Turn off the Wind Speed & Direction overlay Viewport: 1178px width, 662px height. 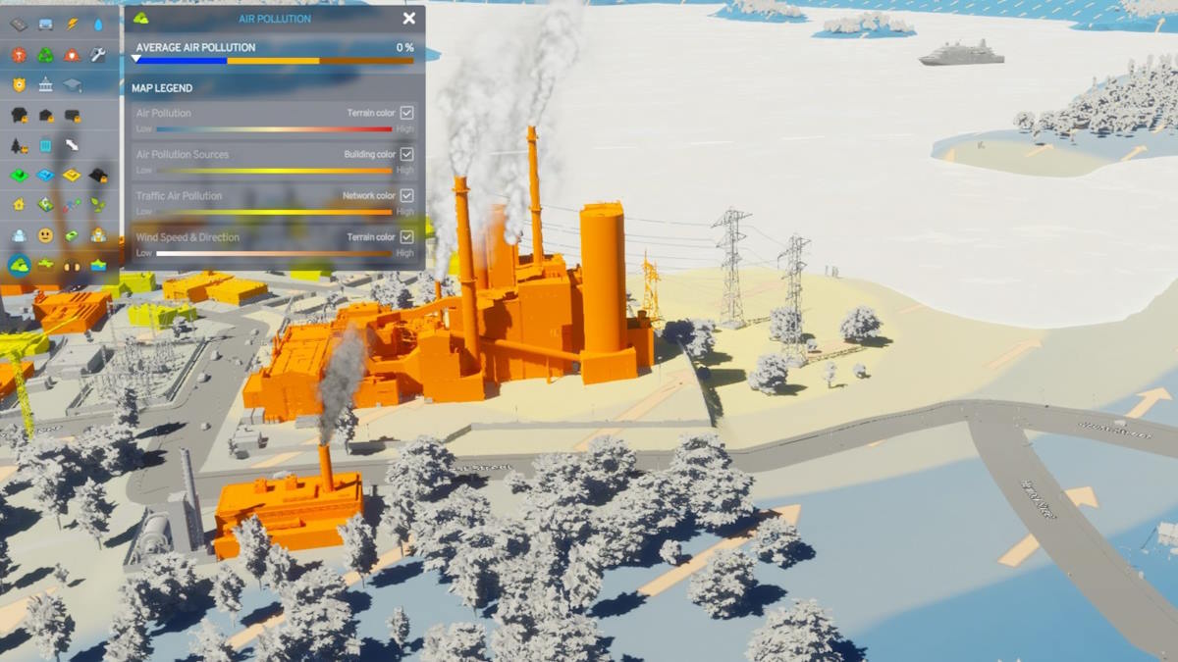[404, 236]
